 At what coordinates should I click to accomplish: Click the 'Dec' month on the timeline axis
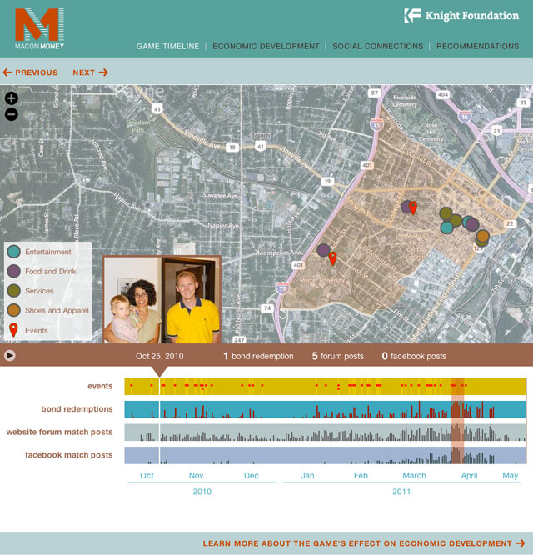[x=252, y=475]
